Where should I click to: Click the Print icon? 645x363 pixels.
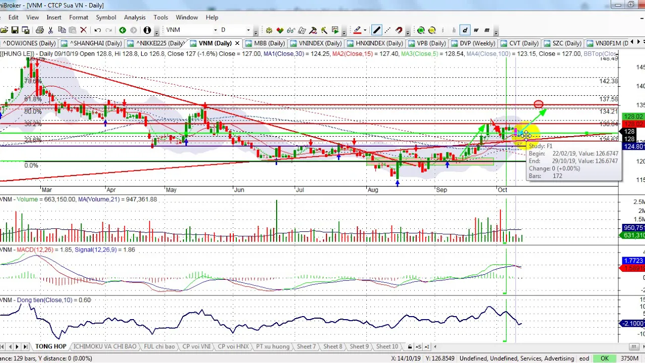pyautogui.click(x=40, y=30)
